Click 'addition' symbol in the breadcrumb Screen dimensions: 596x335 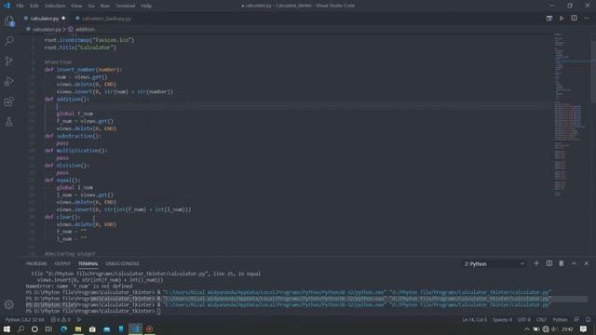[85, 29]
